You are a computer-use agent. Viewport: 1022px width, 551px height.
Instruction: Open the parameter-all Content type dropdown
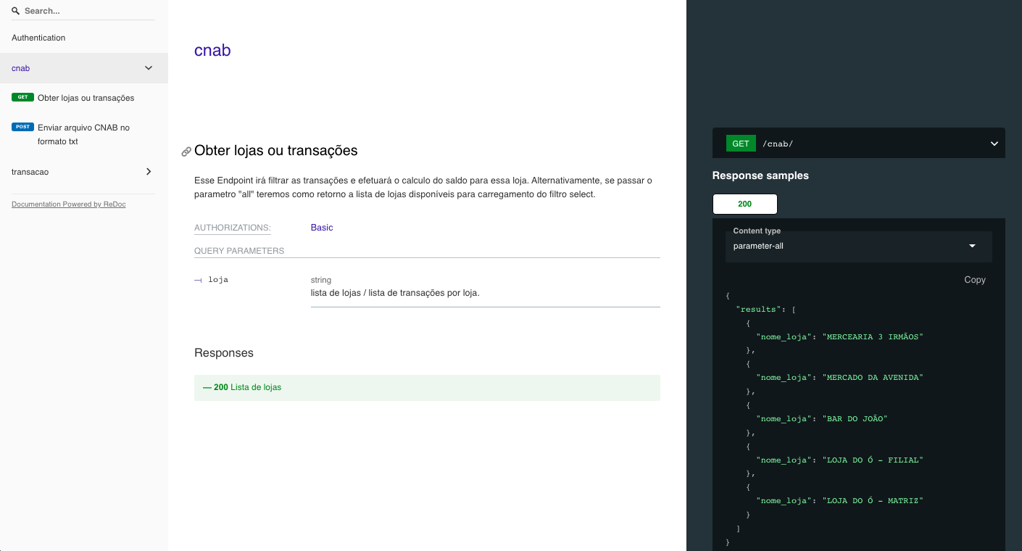click(859, 246)
